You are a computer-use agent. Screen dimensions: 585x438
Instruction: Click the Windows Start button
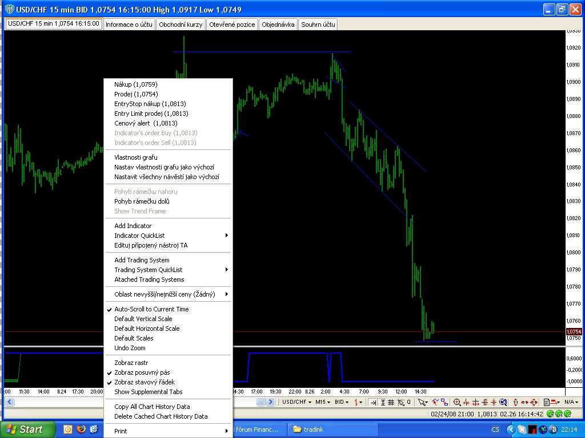27,429
